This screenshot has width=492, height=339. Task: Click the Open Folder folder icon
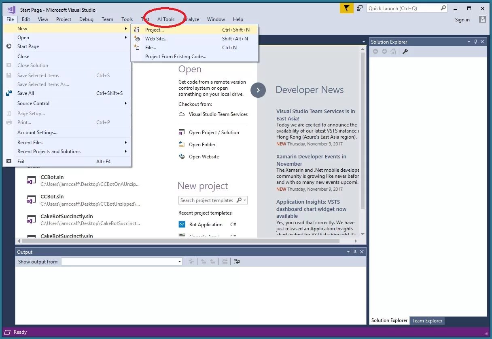click(182, 144)
